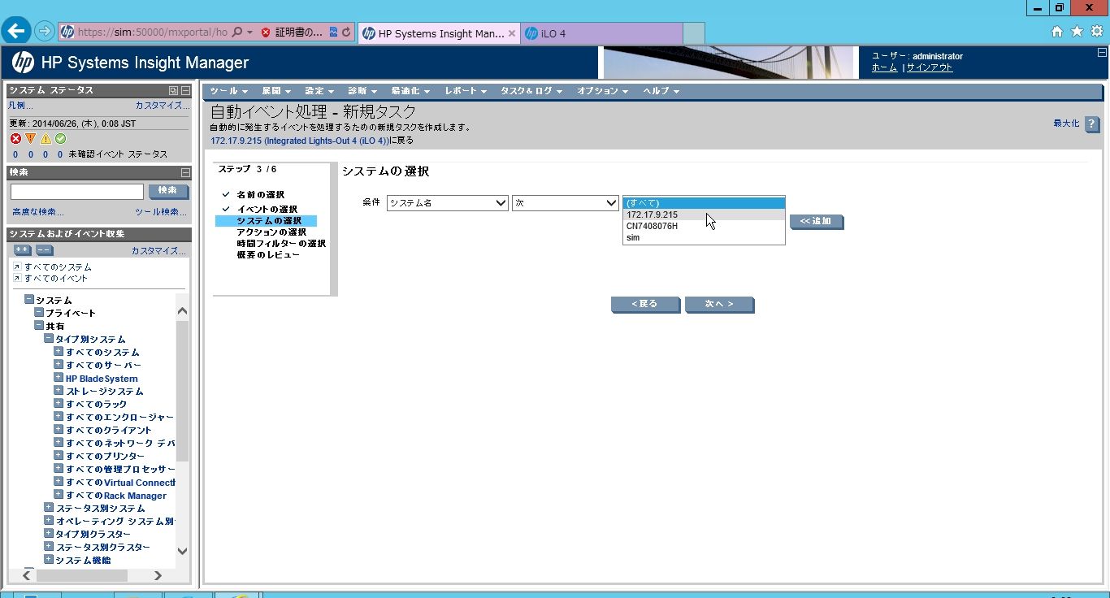
Task: Select sim from the dropdown list
Action: tap(704, 237)
